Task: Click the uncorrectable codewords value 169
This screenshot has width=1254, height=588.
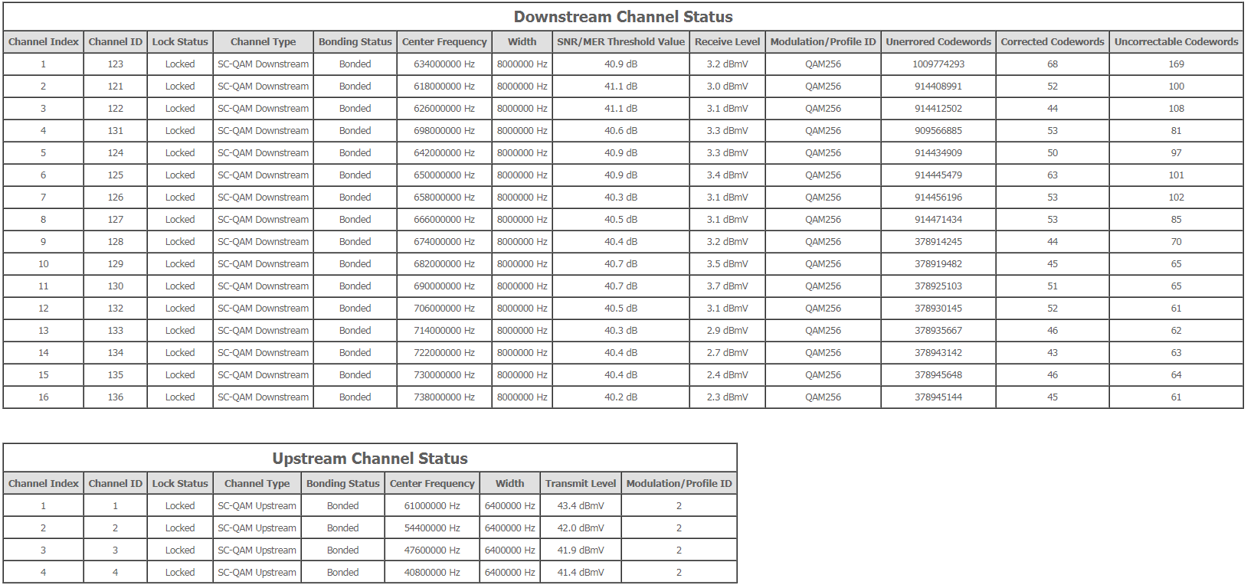Action: point(1176,64)
